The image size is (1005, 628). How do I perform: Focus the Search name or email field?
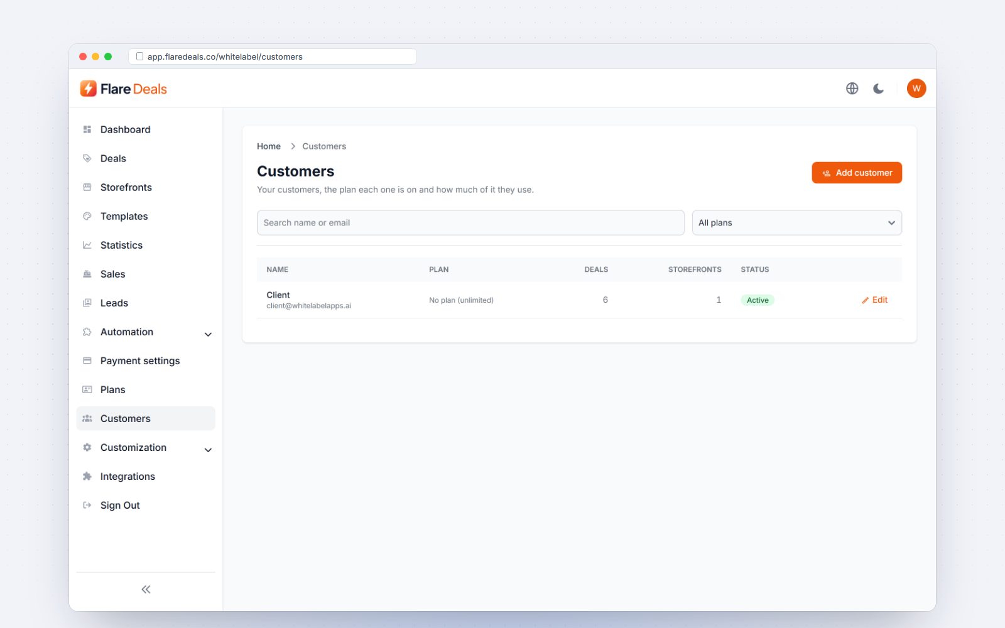[470, 222]
